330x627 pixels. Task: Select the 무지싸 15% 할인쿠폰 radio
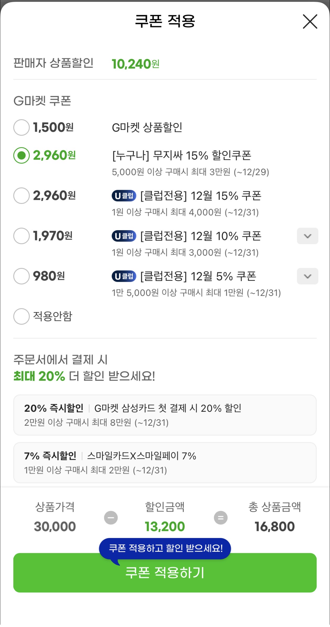coord(21,155)
